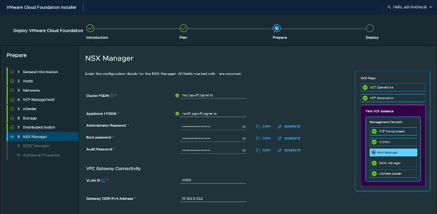
Task: Generate a new Root password
Action: (x=289, y=139)
